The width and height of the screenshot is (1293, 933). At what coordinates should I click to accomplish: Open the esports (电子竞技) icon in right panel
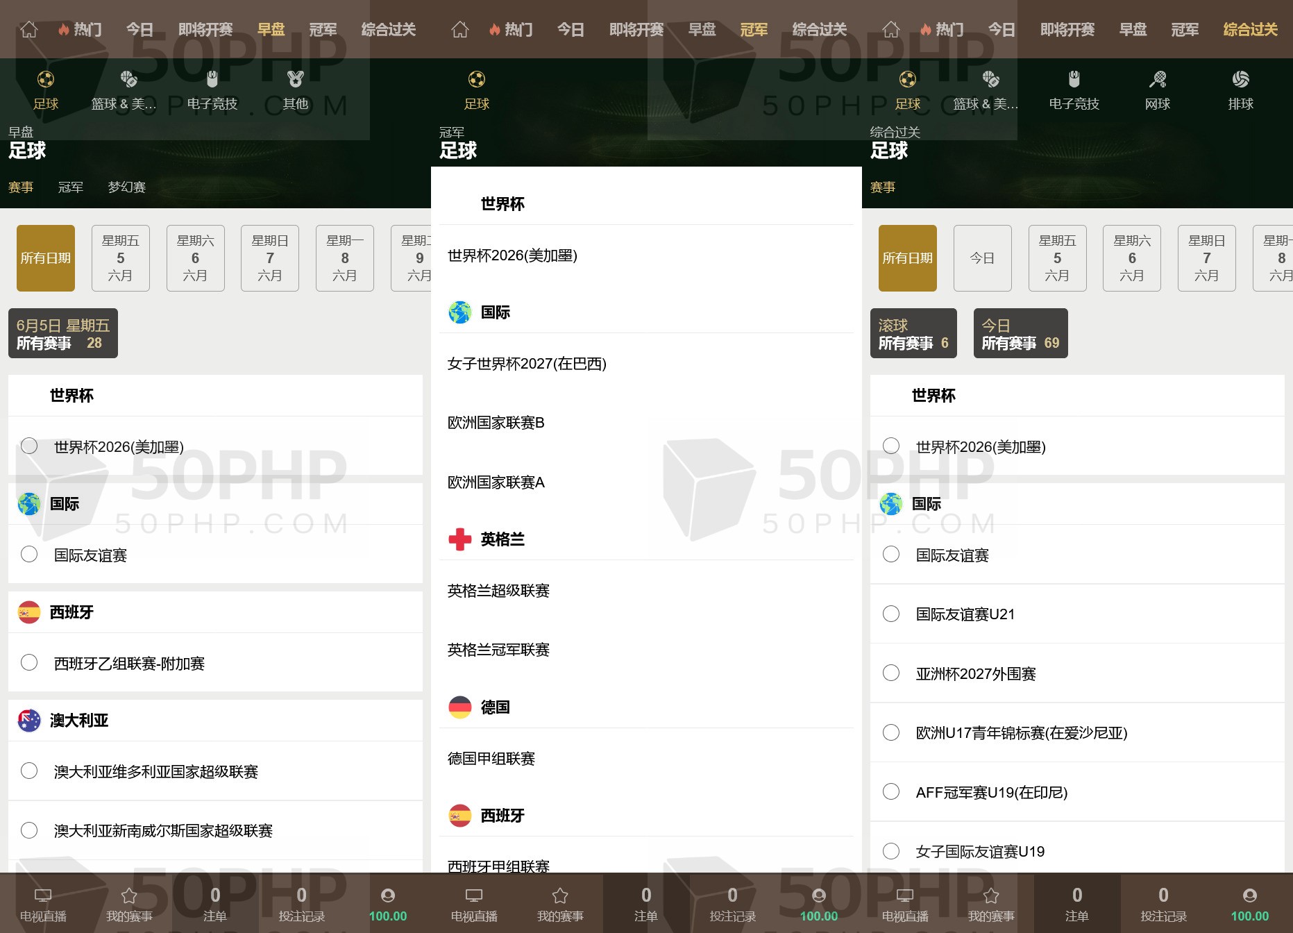pos(1074,79)
